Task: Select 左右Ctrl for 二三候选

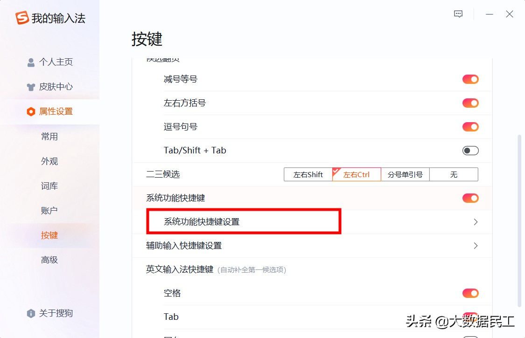Action: point(357,174)
